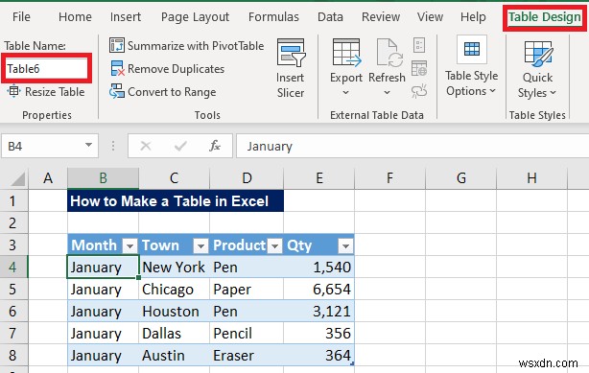Click the Insert Function fx icon
The height and width of the screenshot is (373, 589).
pos(215,146)
